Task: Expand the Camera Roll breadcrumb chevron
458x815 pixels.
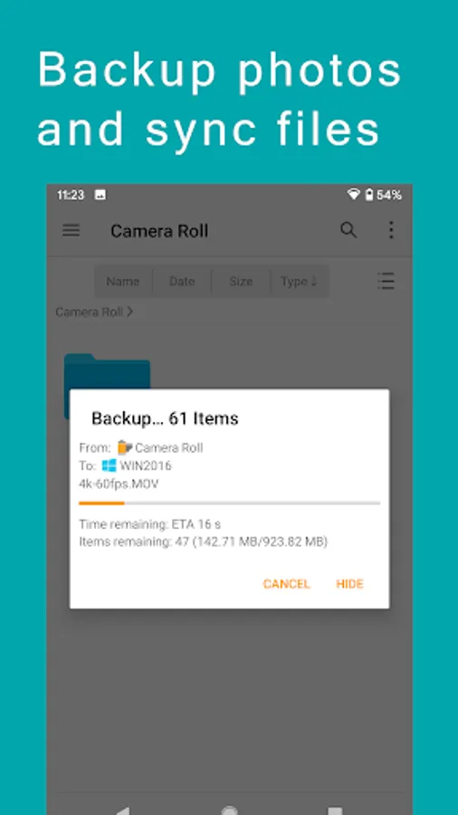Action: [129, 312]
